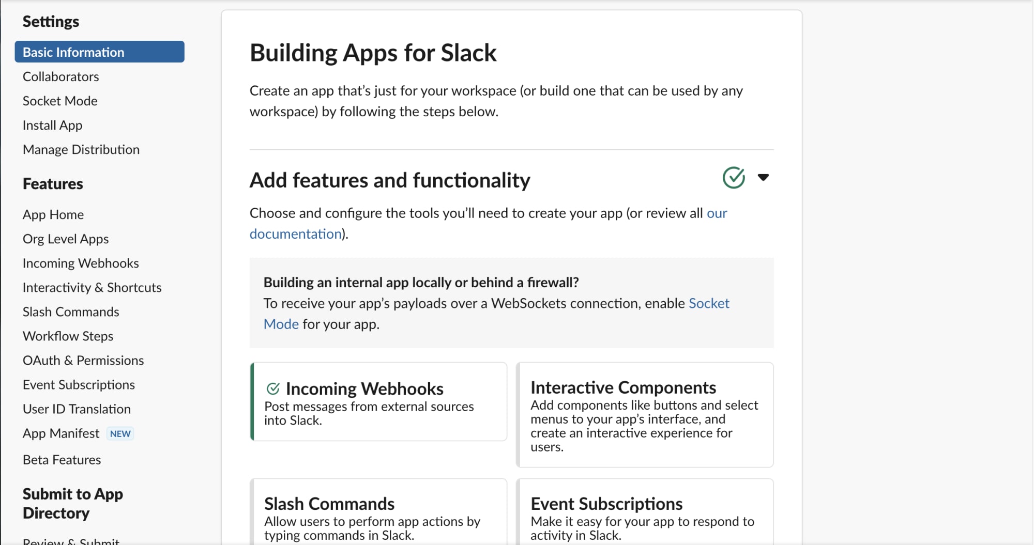Open the Interactive Components feature card

645,415
